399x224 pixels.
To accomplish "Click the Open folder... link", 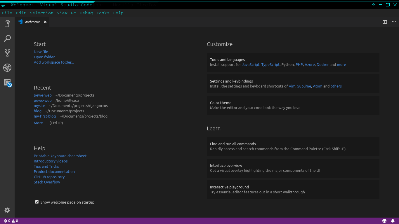I will (46, 57).
